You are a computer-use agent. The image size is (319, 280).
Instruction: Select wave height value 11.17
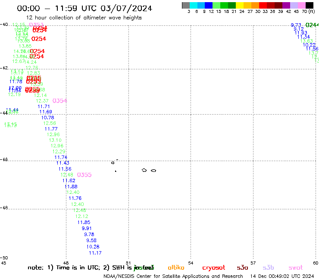point(95,253)
